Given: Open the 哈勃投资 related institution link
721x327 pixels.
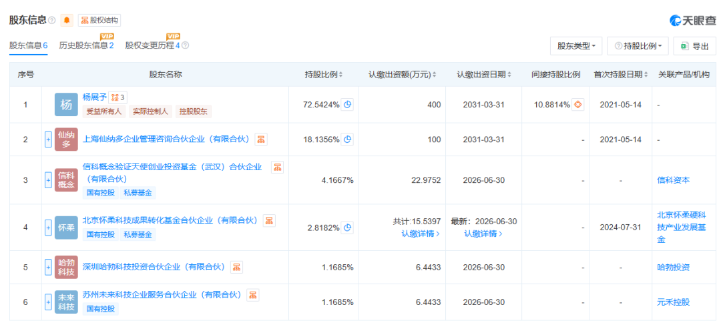Looking at the screenshot, I should [x=673, y=267].
